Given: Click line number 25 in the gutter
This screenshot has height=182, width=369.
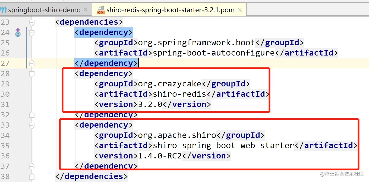Looking at the screenshot, I should pos(5,43).
